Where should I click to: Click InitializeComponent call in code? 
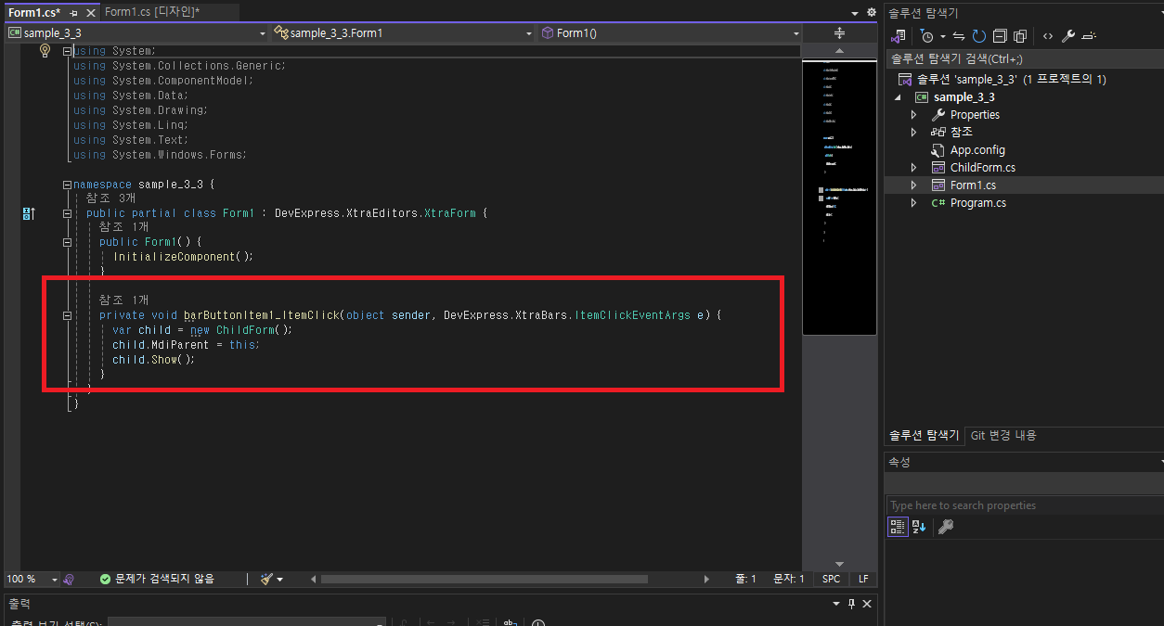pos(172,257)
